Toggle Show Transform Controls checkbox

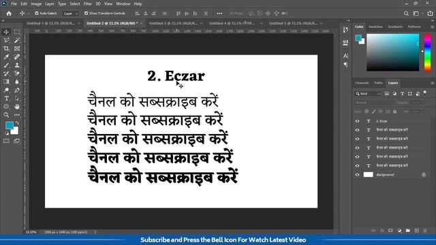click(x=87, y=14)
